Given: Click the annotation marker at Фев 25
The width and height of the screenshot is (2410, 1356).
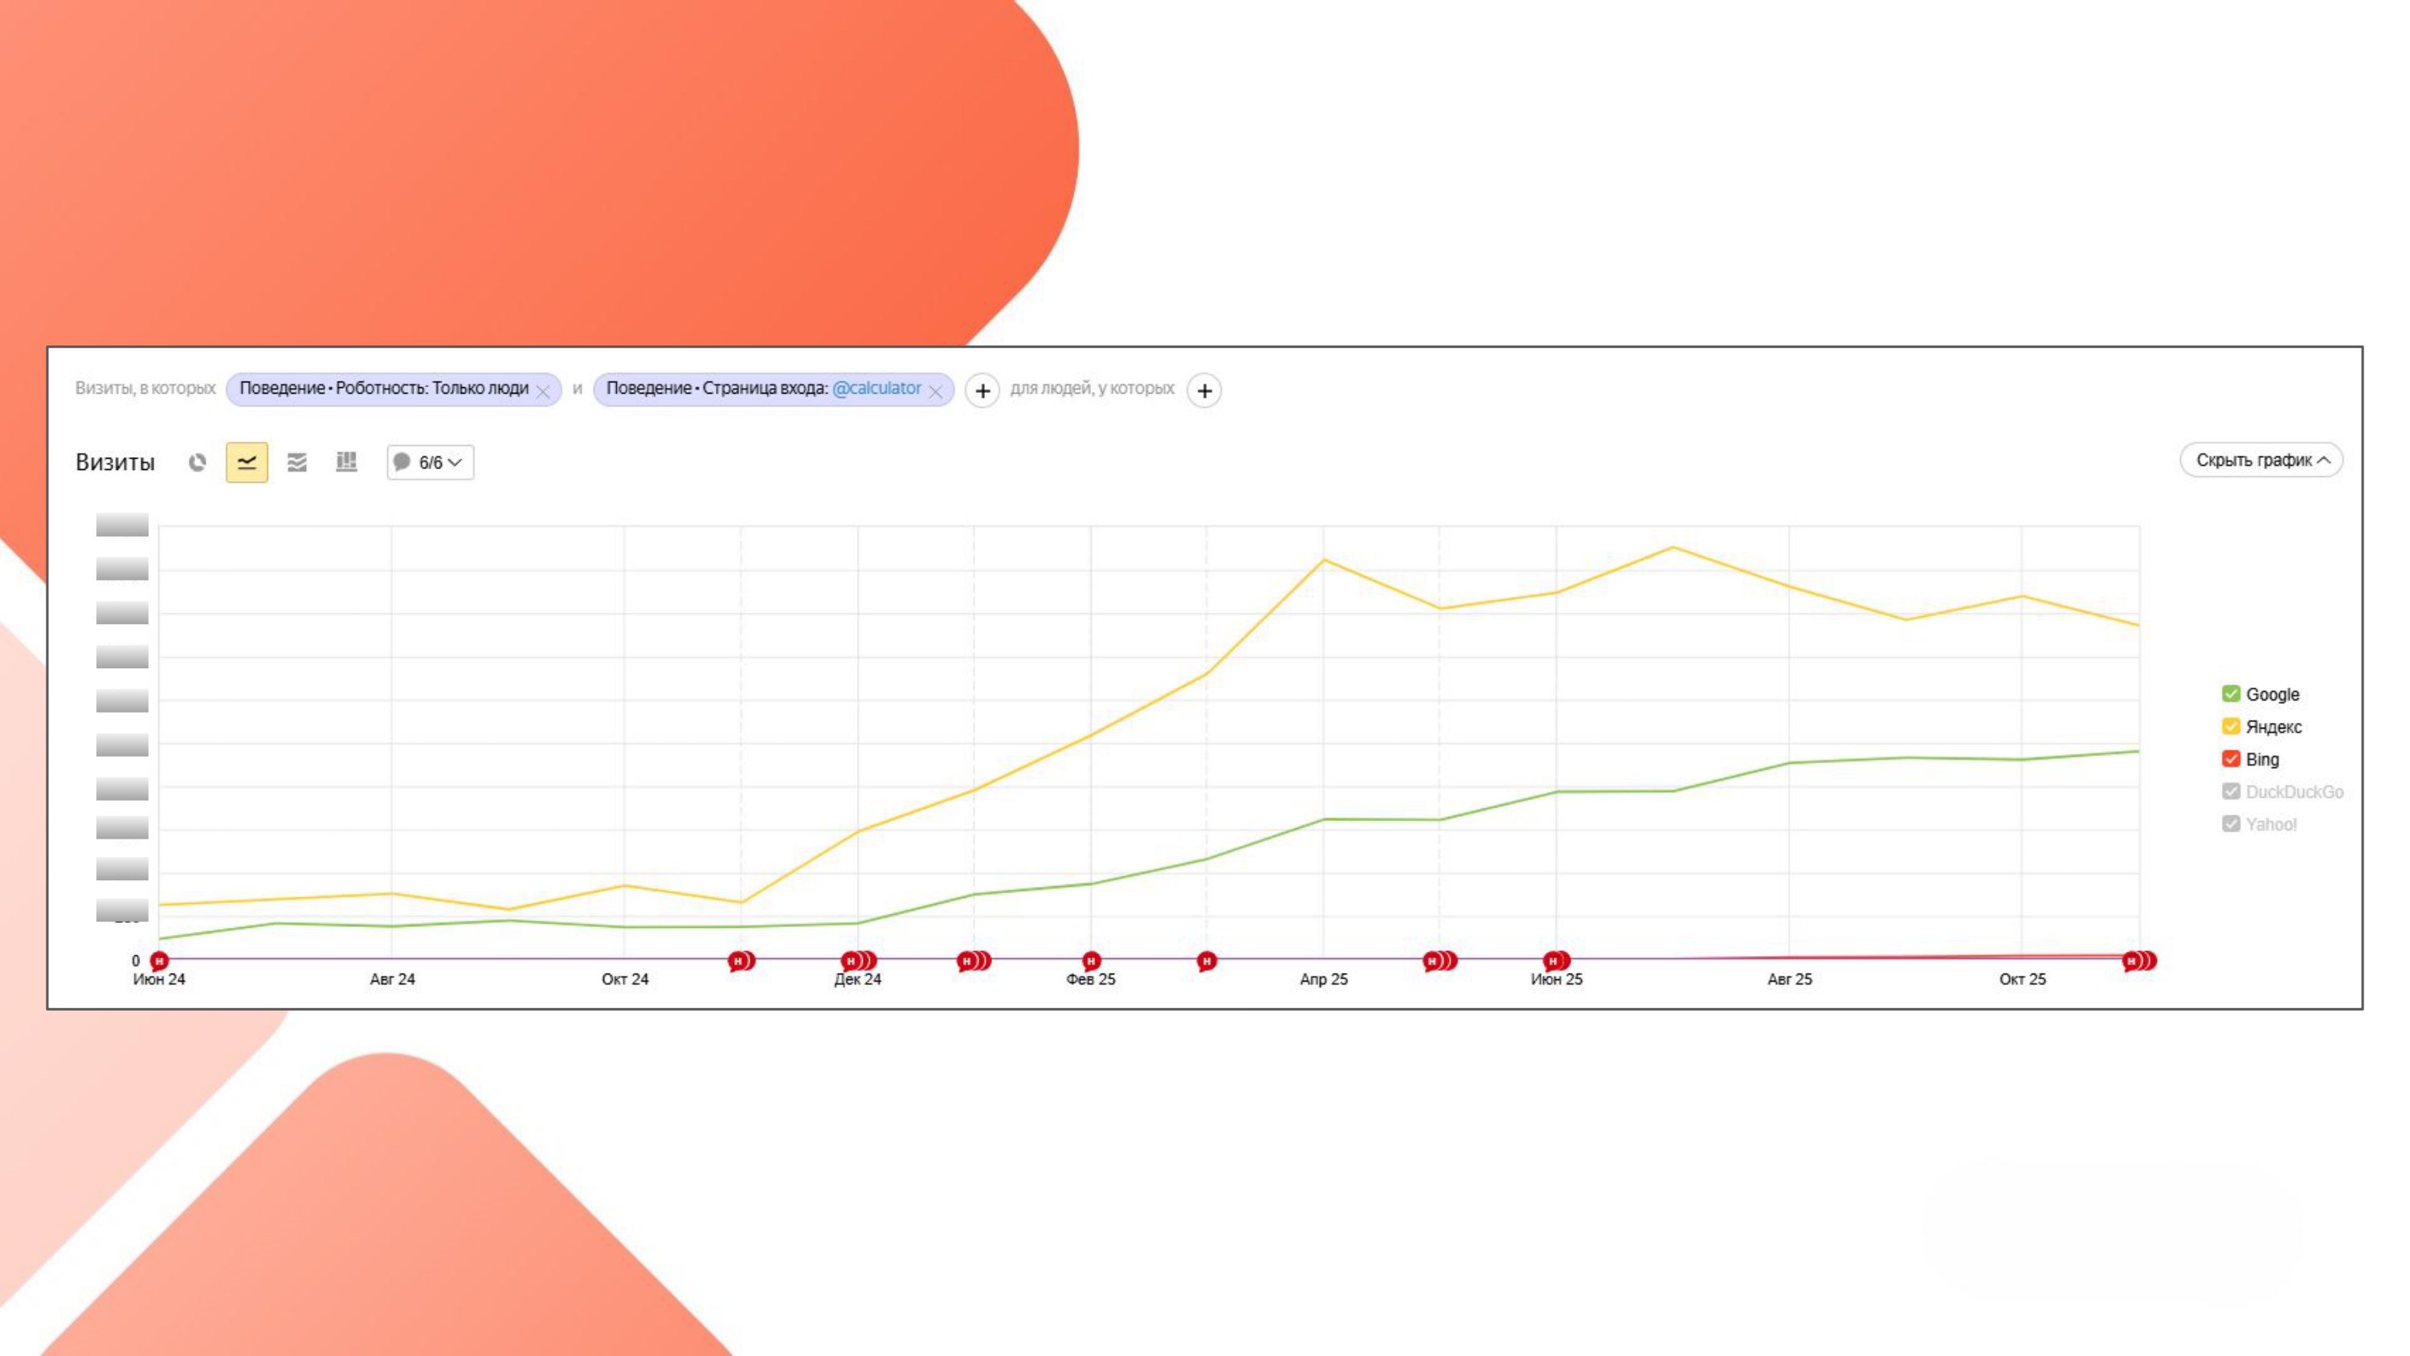Looking at the screenshot, I should (x=1091, y=960).
